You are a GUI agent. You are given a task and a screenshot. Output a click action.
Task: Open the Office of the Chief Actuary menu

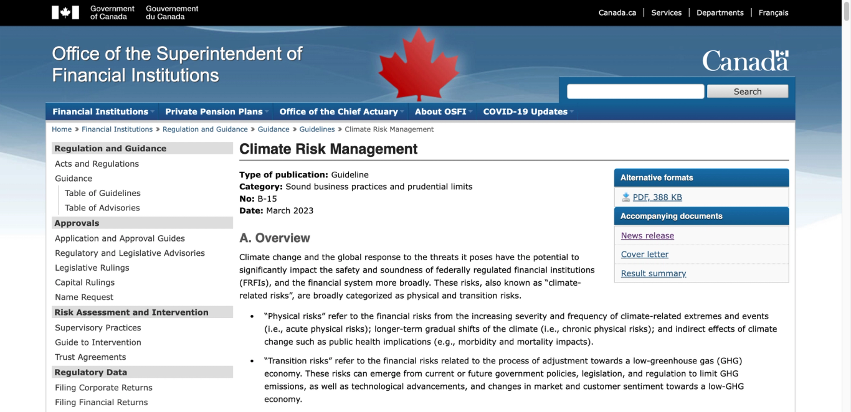(338, 111)
